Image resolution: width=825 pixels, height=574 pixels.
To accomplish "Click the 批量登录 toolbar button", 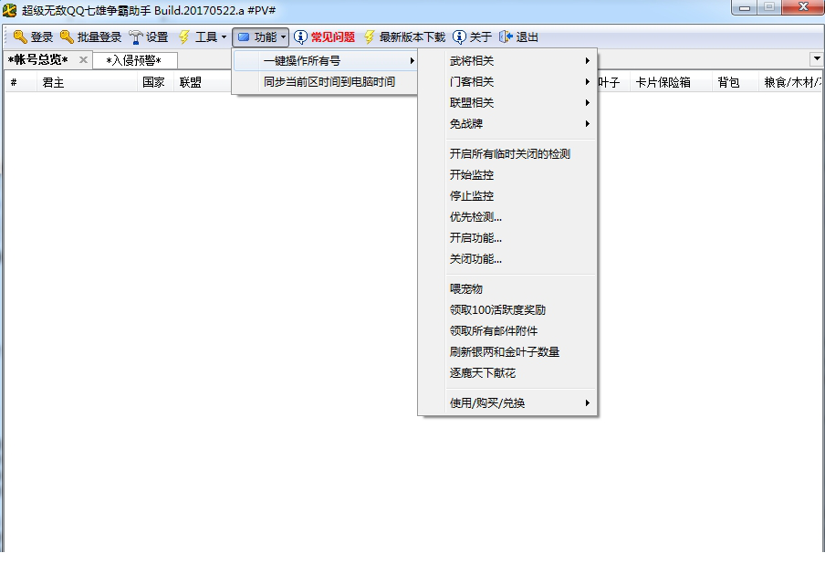I will point(90,37).
